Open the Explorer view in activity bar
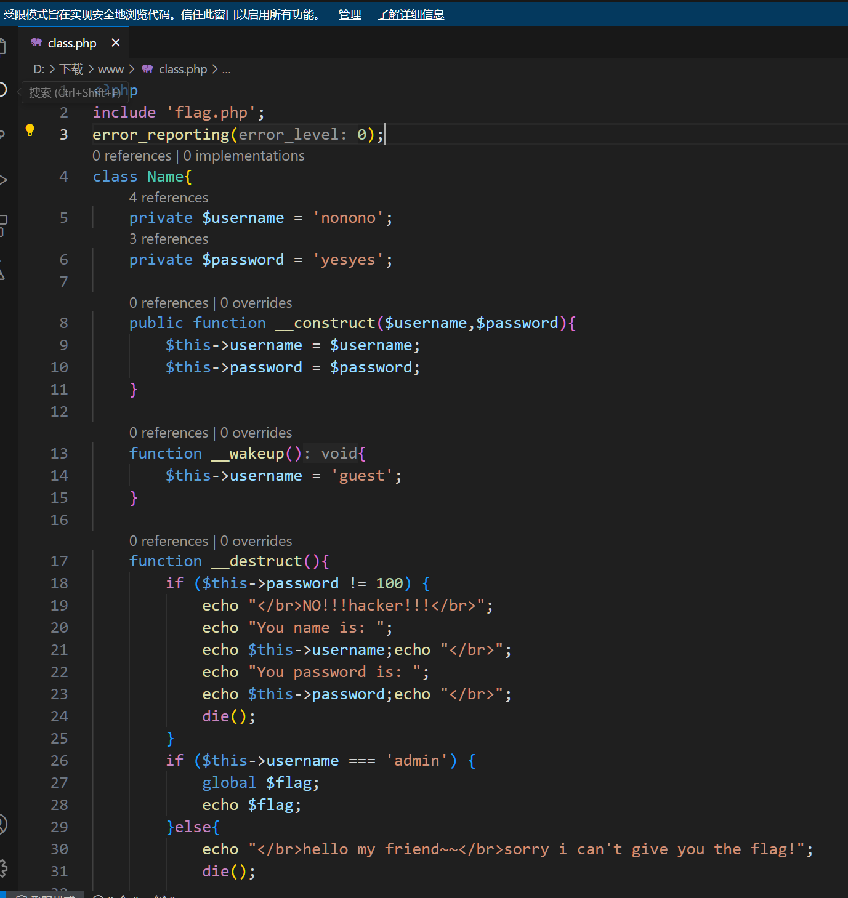The width and height of the screenshot is (848, 898). (x=2, y=46)
